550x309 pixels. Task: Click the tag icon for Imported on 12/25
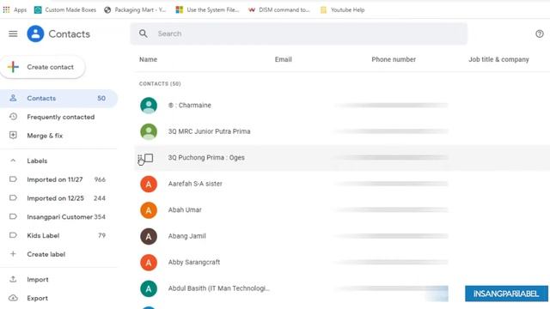(13, 198)
